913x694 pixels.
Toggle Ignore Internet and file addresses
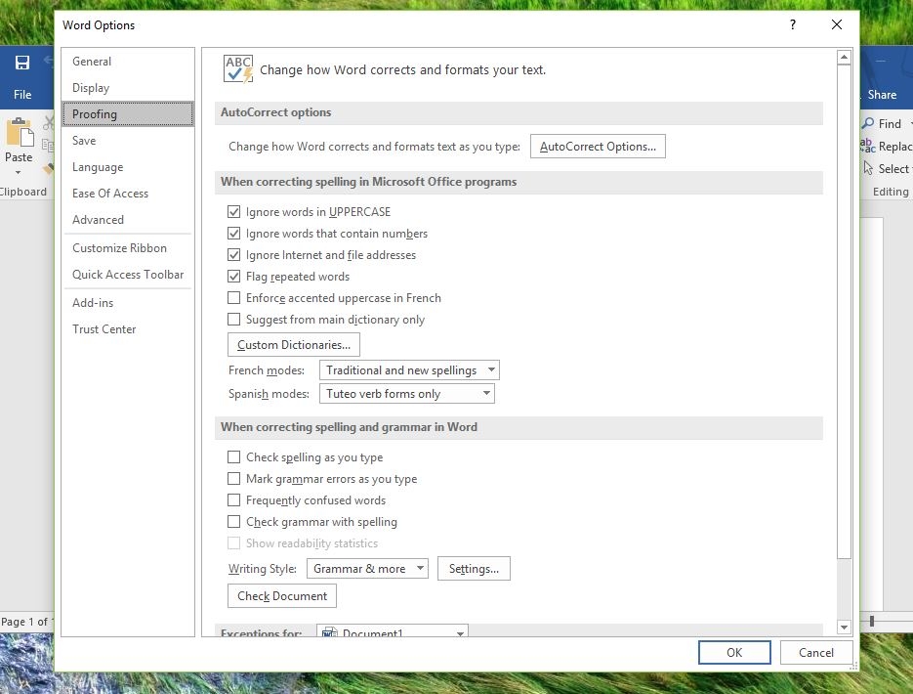click(x=233, y=255)
